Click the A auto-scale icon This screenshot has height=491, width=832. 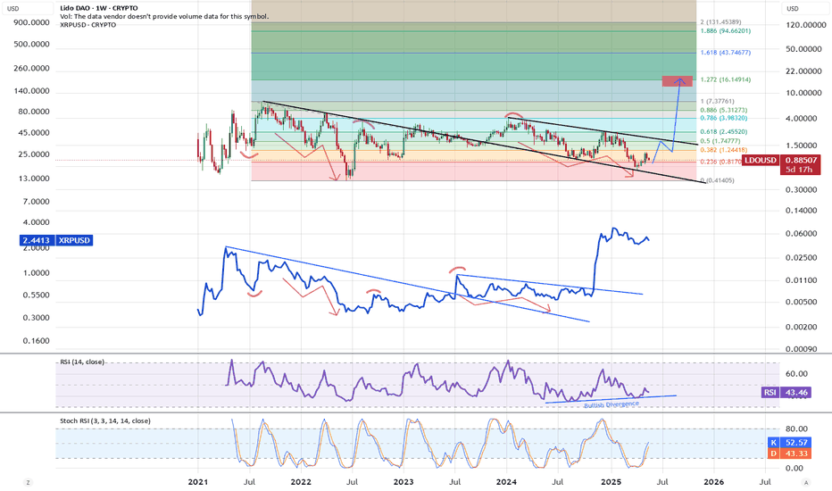[805, 482]
